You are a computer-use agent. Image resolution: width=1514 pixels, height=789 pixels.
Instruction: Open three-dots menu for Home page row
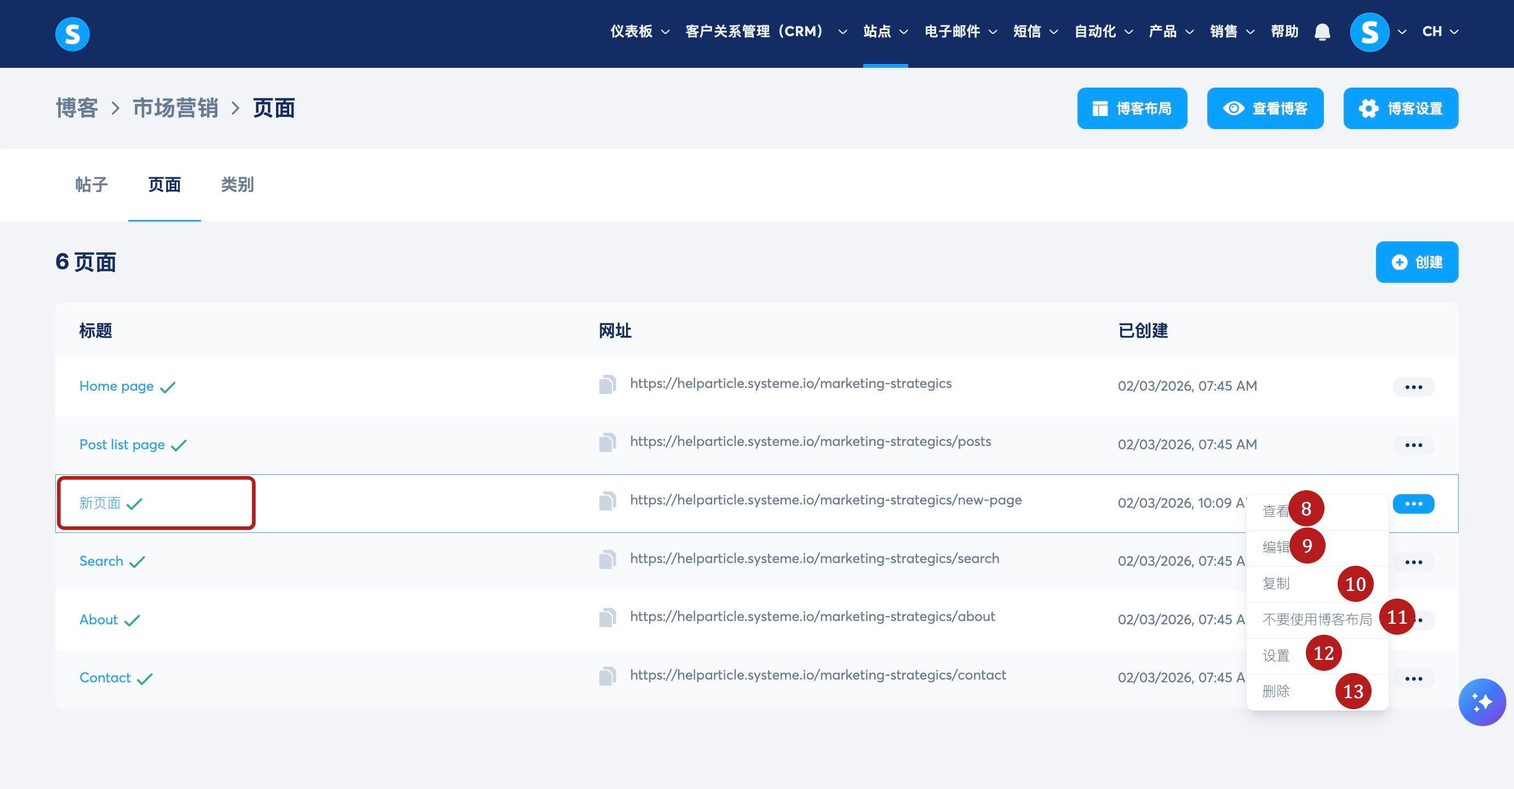tap(1413, 387)
